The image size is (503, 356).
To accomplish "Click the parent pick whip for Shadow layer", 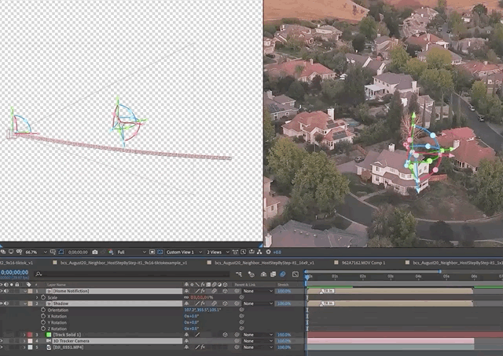I will [237, 303].
